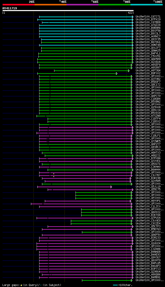The width and height of the screenshot is (165, 287).
Task: Open hit UniRef100_A2X6U4
Action: pos(148,62)
